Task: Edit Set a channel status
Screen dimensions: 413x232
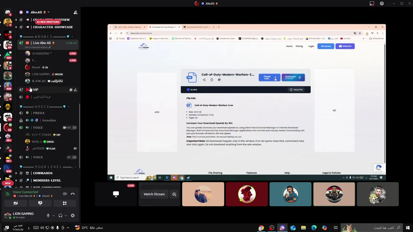Action: point(38,47)
